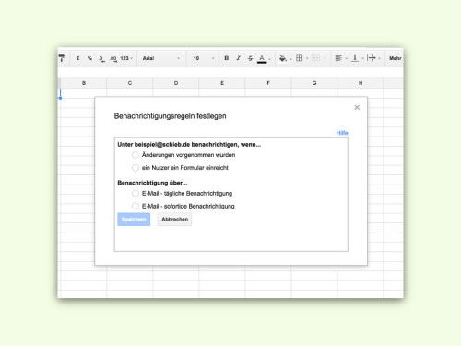The height and width of the screenshot is (346, 461).
Task: Choose 'E-Mail - sofortige Benachrichtigung' radio
Action: (136, 206)
